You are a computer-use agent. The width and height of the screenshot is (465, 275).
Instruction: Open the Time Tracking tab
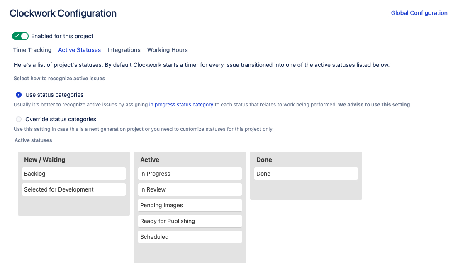click(x=32, y=50)
